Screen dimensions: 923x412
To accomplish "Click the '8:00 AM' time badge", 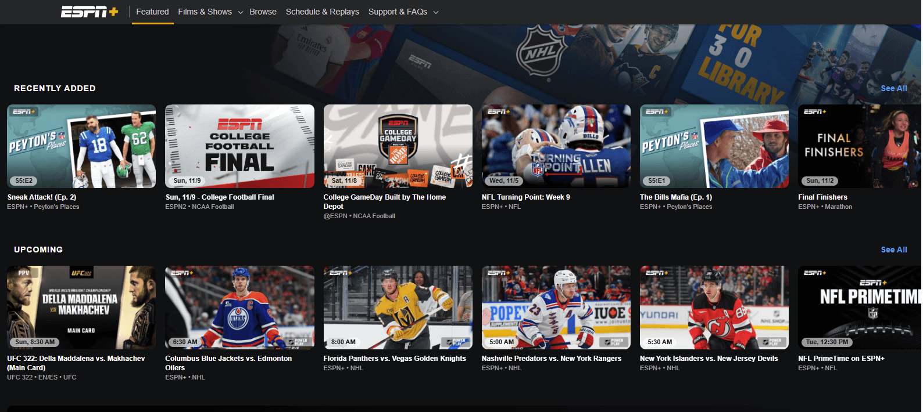I will point(344,342).
